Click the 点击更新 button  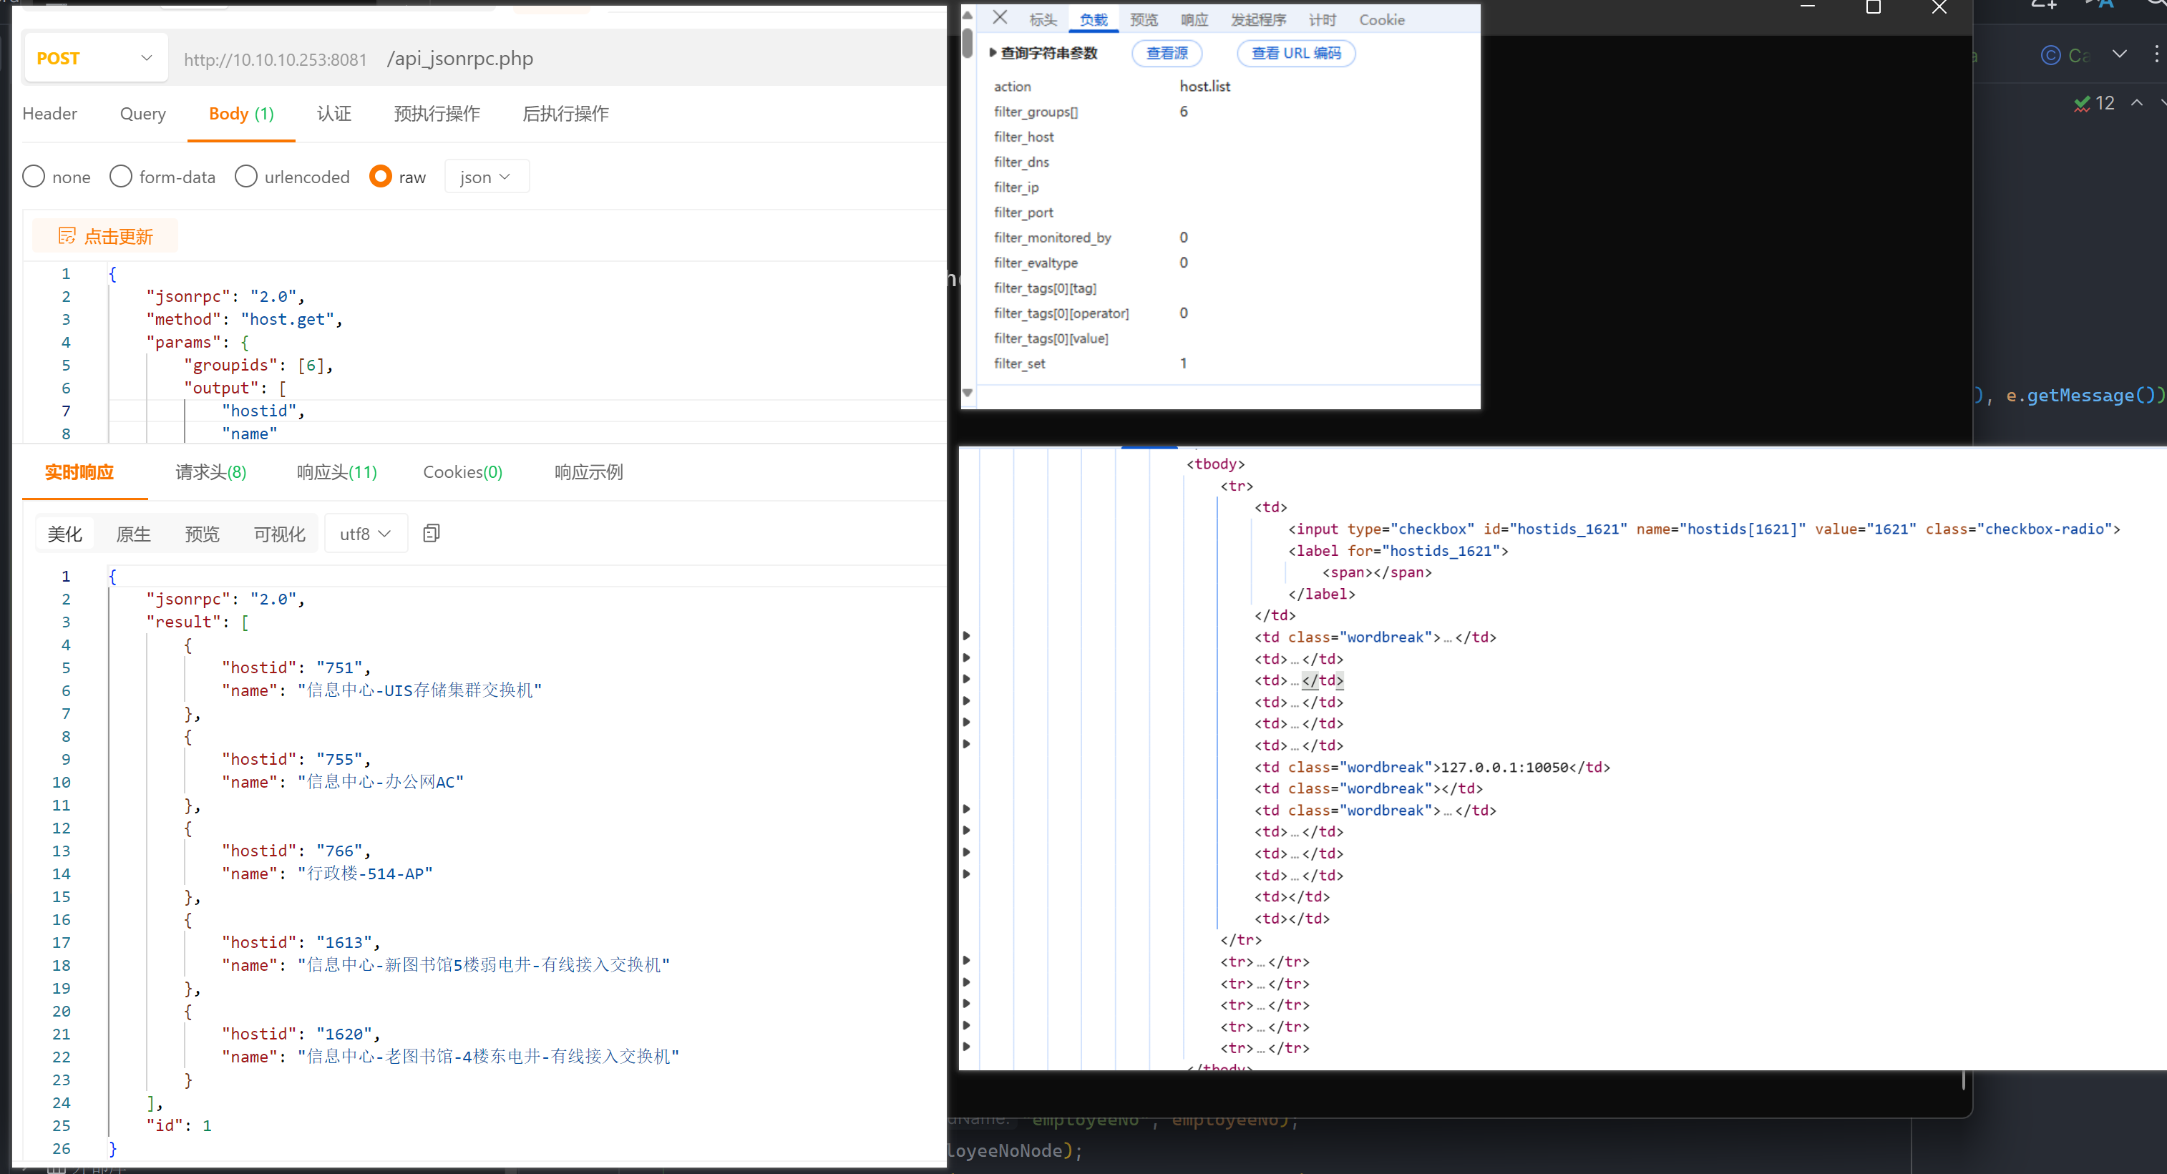(x=105, y=236)
